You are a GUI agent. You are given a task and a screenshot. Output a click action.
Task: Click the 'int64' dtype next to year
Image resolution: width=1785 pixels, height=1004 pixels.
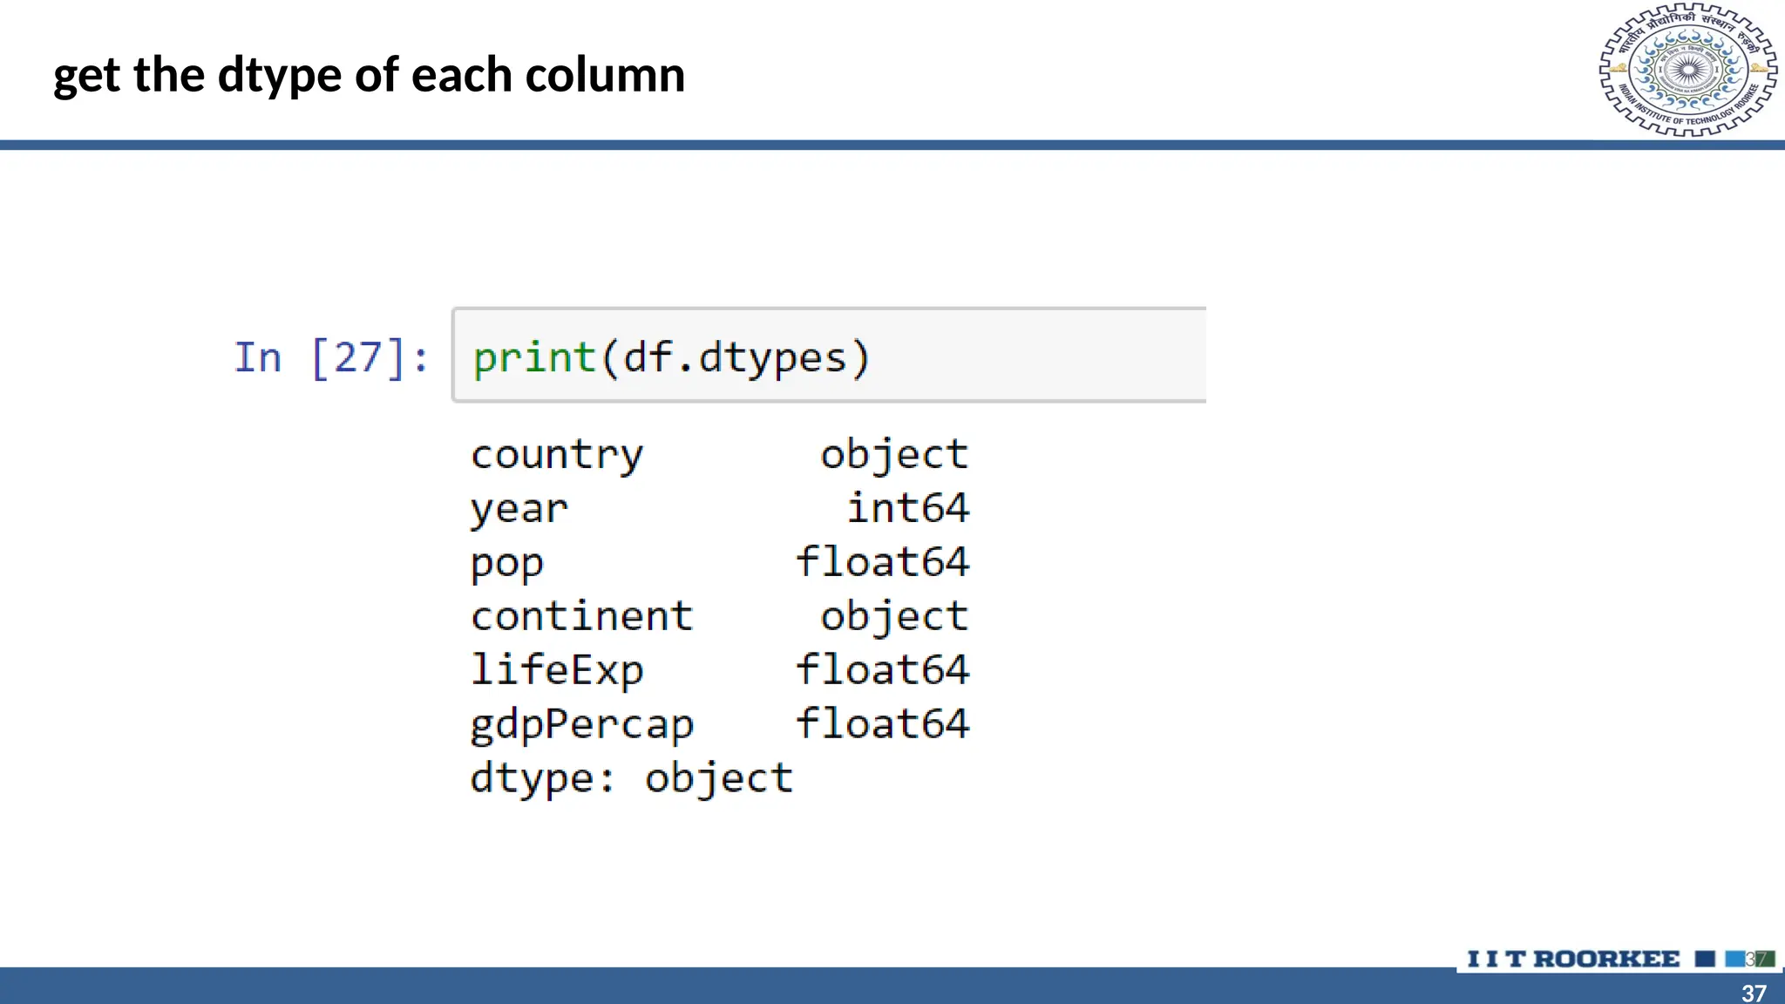908,508
